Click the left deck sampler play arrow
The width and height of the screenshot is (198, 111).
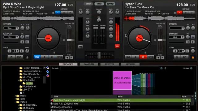coord(27,42)
